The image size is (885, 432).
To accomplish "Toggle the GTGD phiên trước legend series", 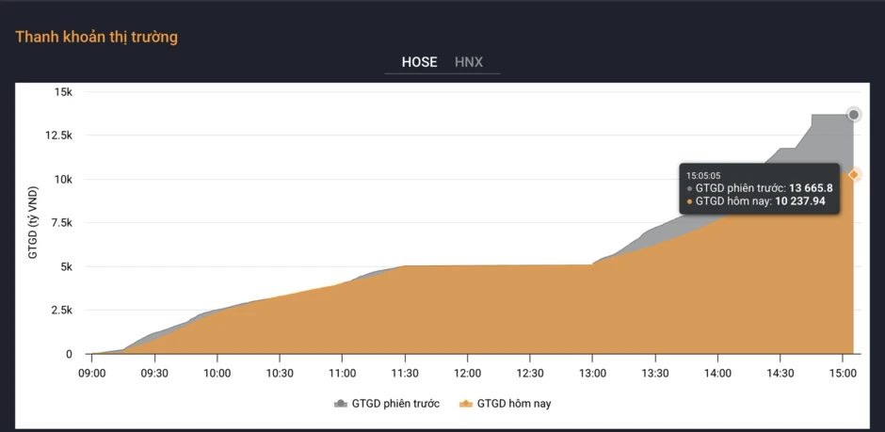I will [387, 403].
